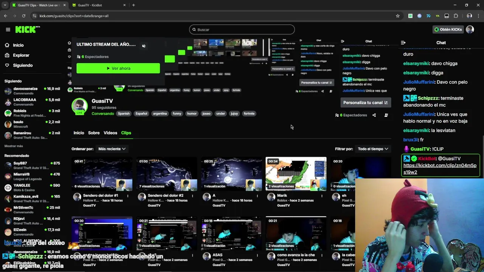Screen dimensions: 484x272
Task: Open the 7TV browser extension icon
Action: click(428, 16)
